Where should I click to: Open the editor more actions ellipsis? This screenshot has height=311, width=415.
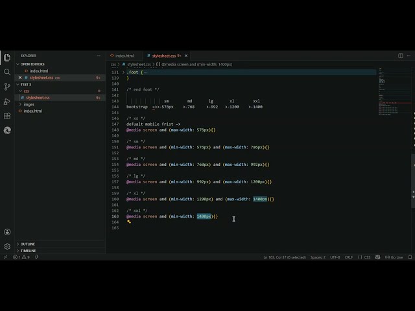409,56
